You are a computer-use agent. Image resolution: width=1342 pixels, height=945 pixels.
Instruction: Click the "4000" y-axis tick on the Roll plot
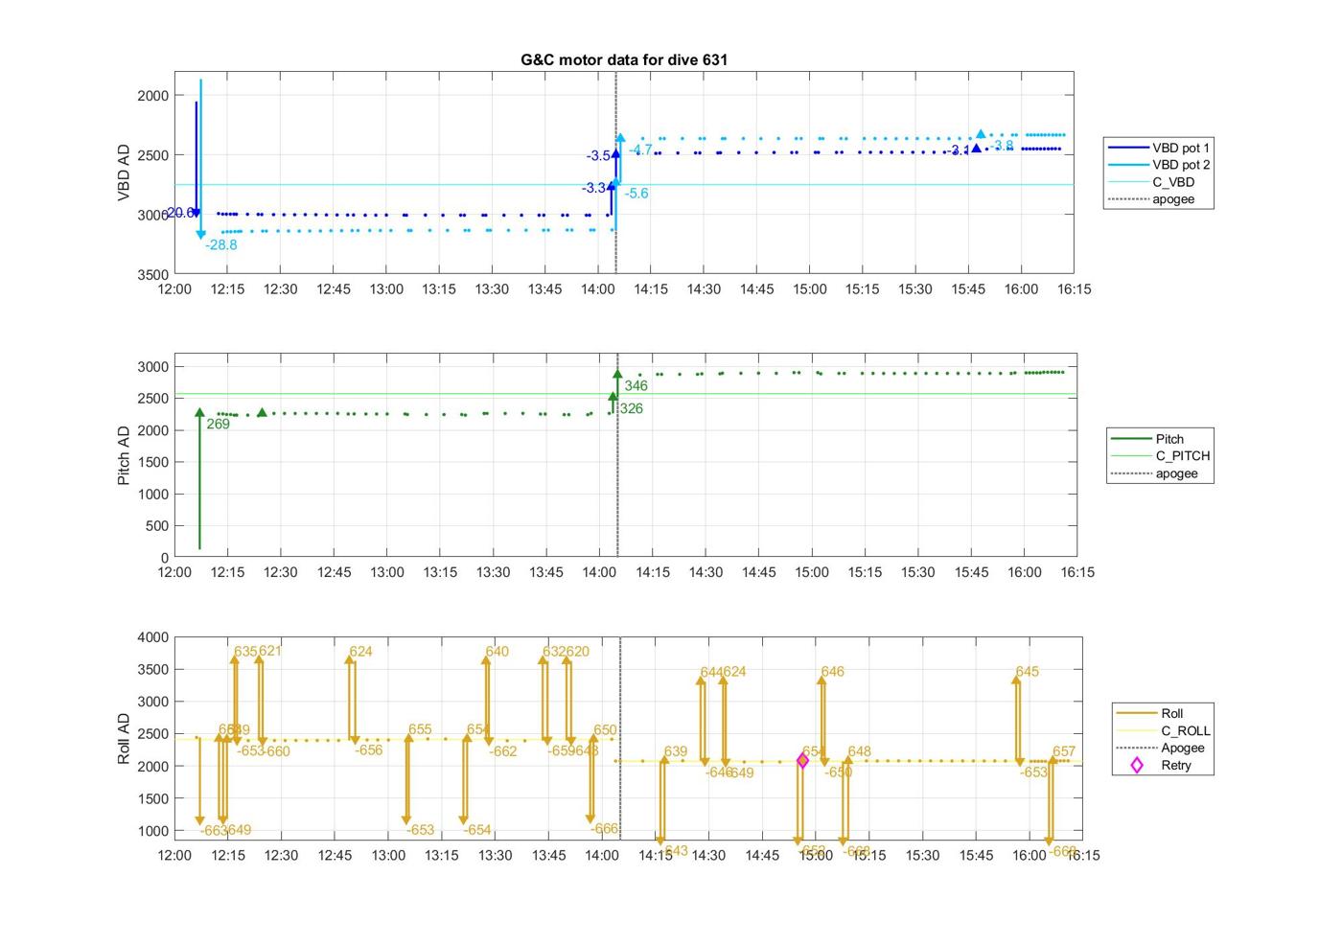pos(153,637)
